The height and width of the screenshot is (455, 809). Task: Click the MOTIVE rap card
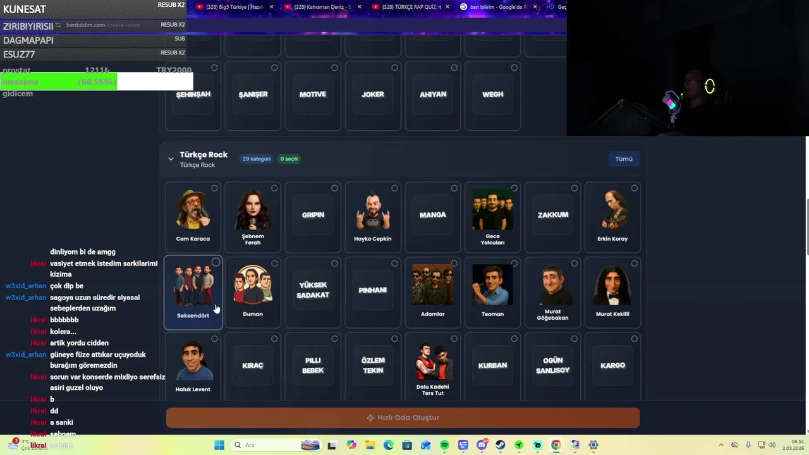[x=313, y=95]
